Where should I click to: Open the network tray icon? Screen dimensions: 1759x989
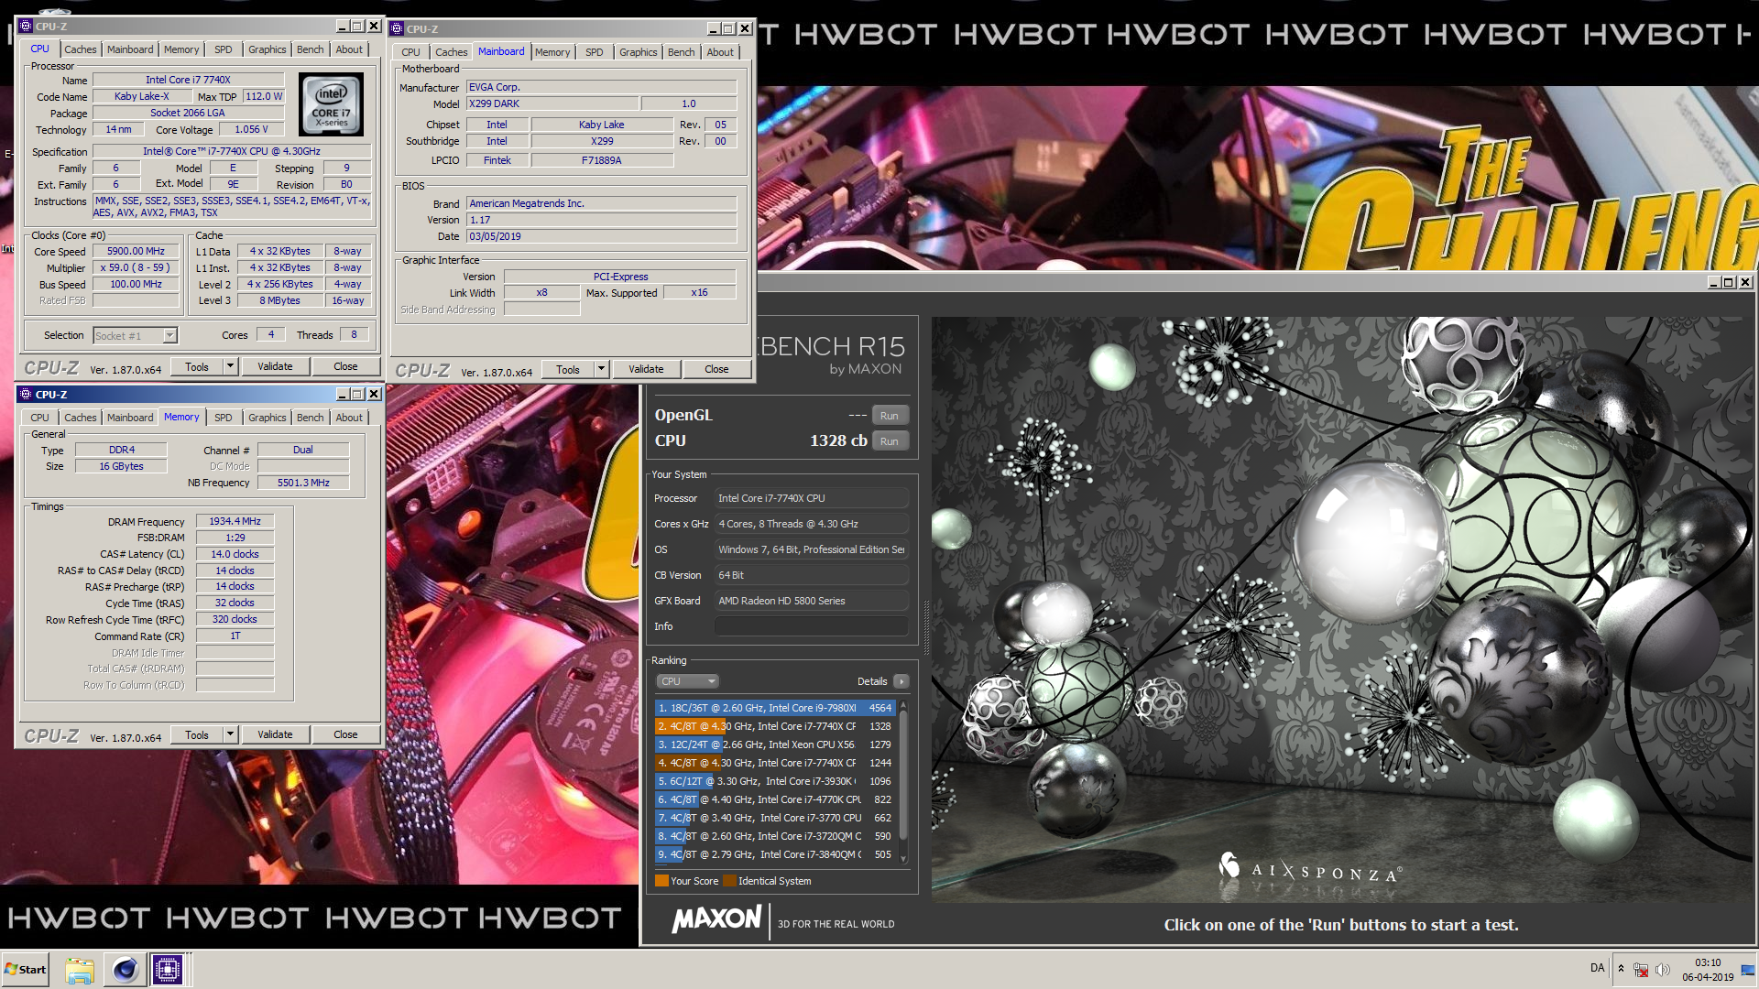pos(1641,970)
